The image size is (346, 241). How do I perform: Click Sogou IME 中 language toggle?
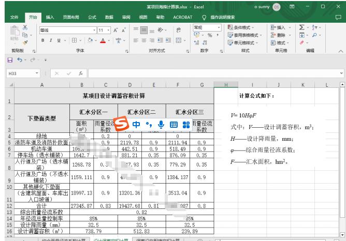(136, 125)
